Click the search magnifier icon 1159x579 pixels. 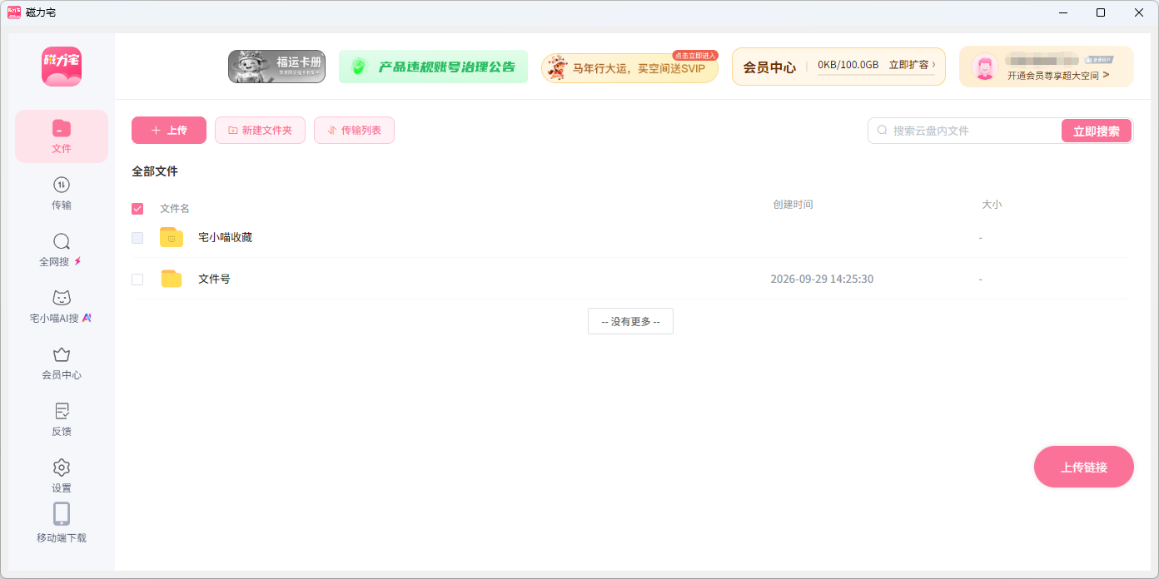click(883, 131)
